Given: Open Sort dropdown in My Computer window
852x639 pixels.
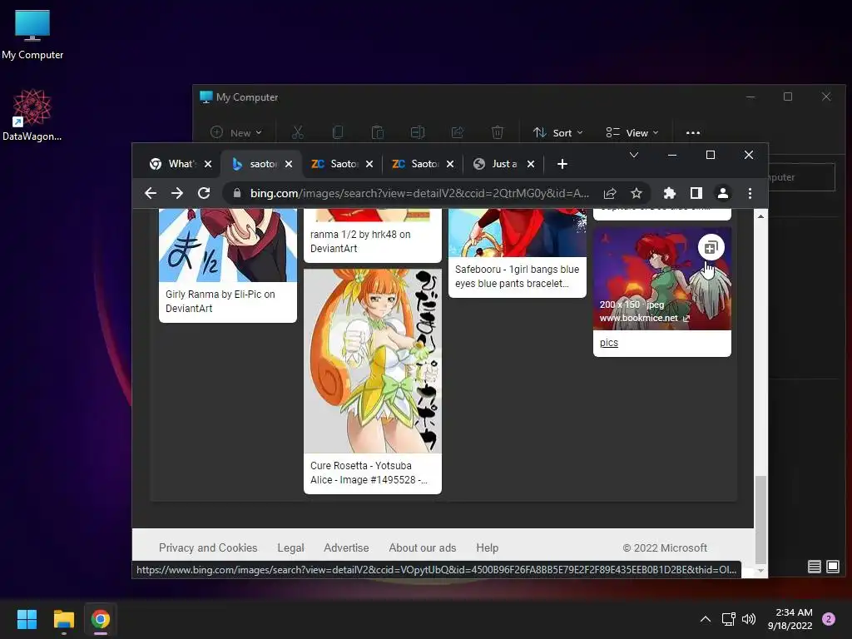Looking at the screenshot, I should [x=557, y=132].
